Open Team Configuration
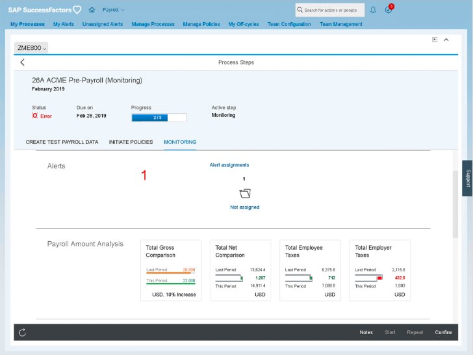473x355 pixels. tap(289, 24)
